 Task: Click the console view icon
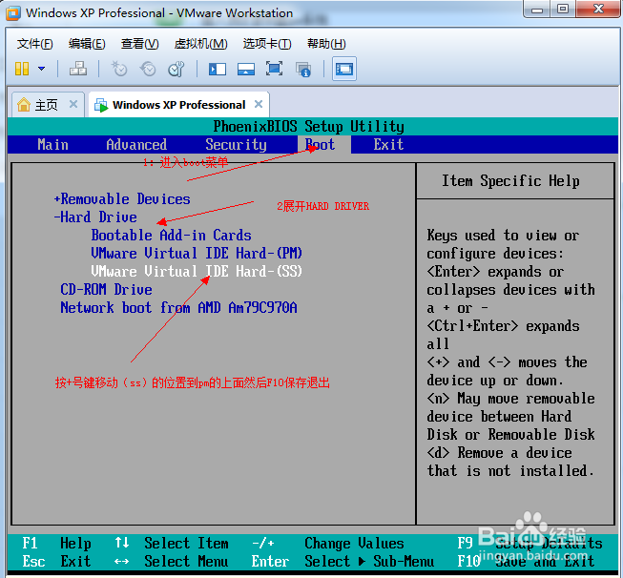click(344, 69)
